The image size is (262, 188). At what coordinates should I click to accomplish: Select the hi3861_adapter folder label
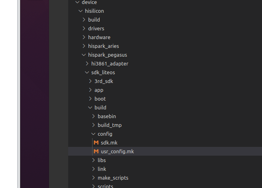[110, 64]
